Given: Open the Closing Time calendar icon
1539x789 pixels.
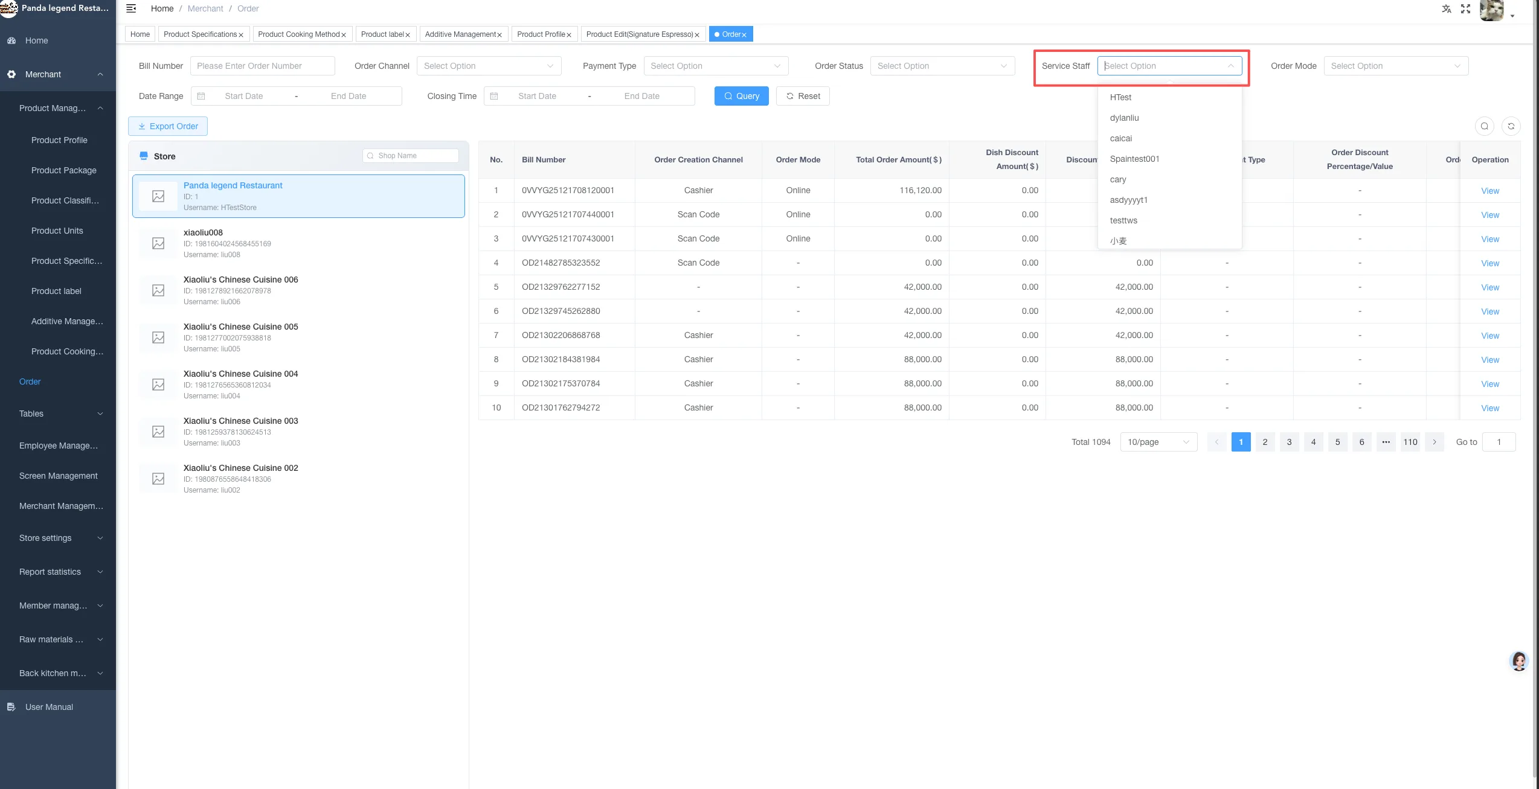Looking at the screenshot, I should [x=494, y=96].
